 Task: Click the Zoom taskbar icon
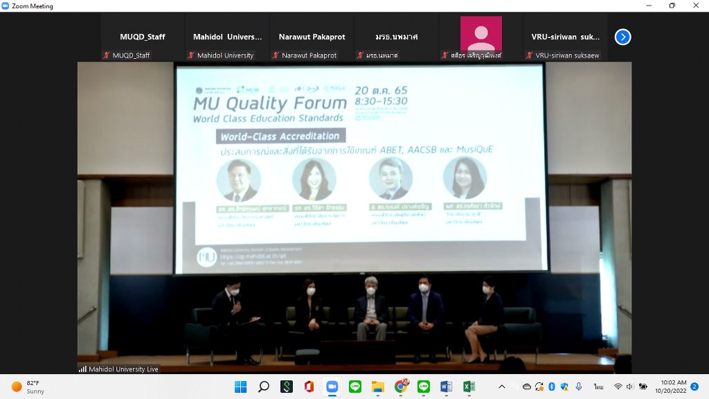pyautogui.click(x=332, y=387)
